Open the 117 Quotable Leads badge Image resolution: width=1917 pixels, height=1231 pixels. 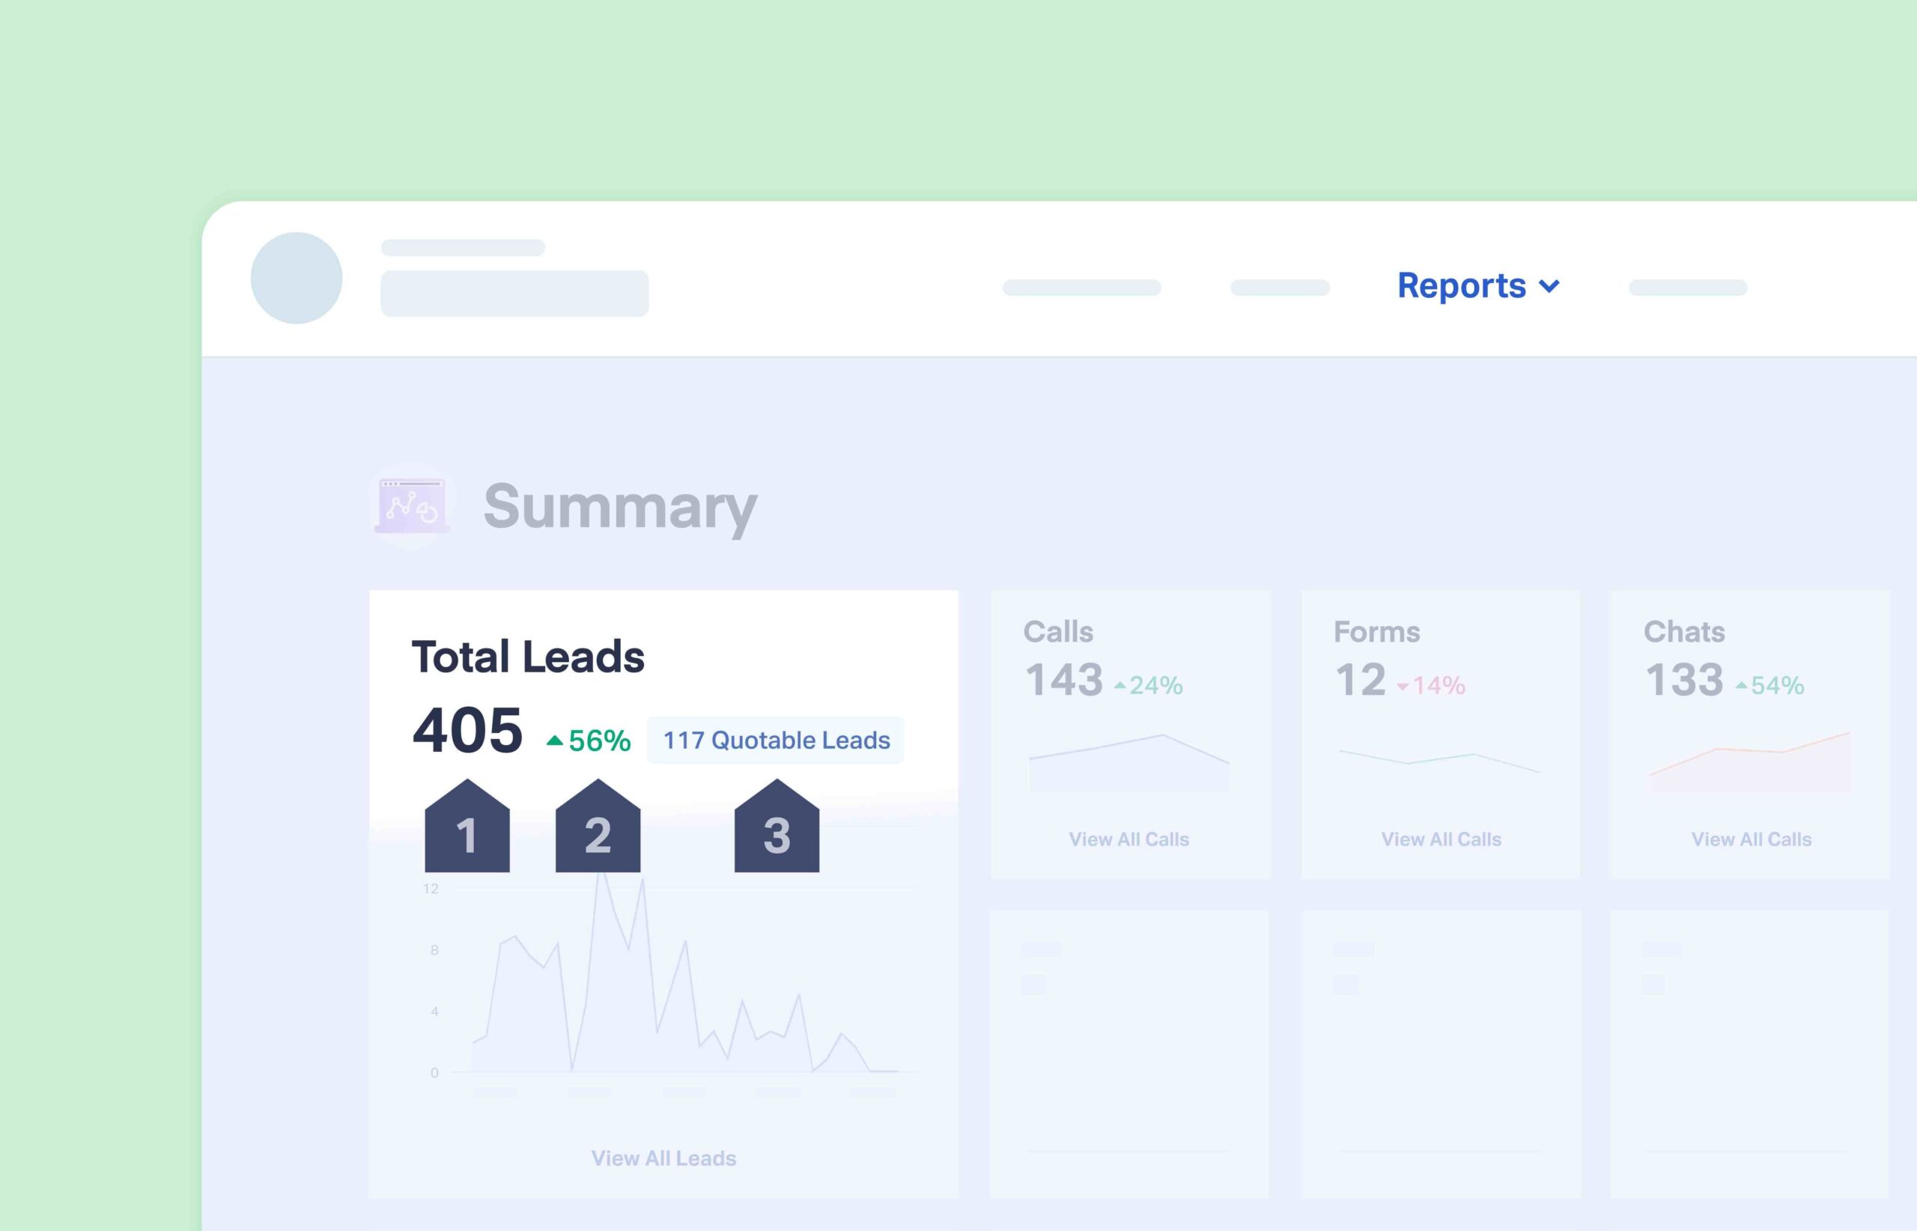point(776,741)
